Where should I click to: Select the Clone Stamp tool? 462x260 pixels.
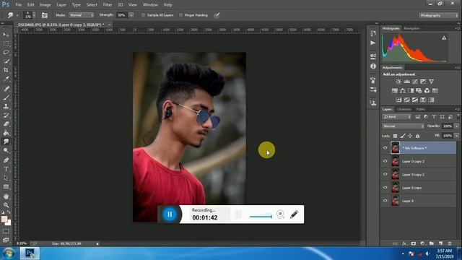[6, 106]
